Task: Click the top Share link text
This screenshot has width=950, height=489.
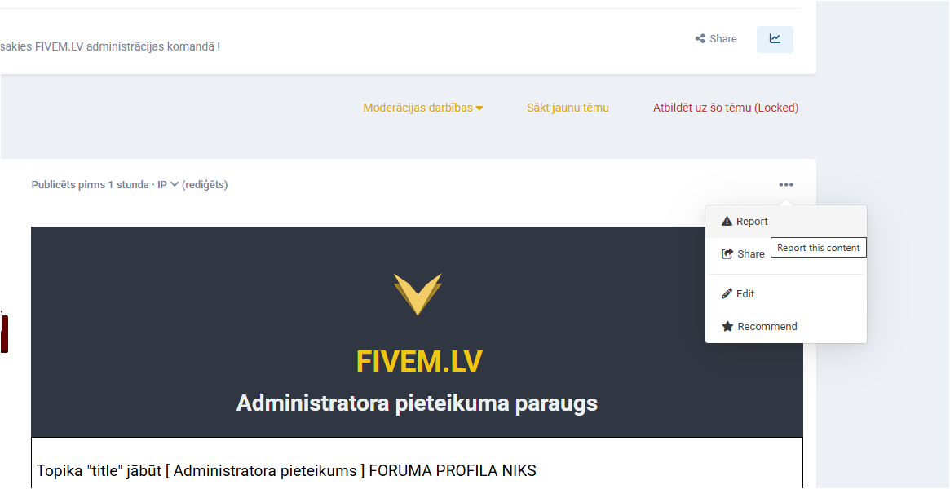Action: tap(723, 39)
